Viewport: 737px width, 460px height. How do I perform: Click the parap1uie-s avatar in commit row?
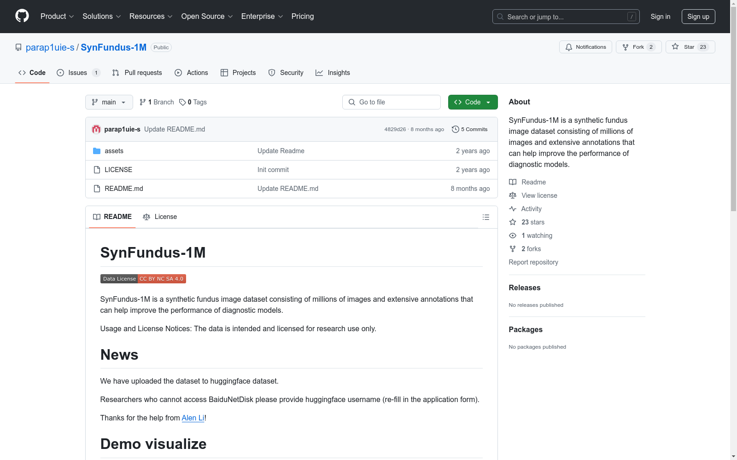point(96,129)
